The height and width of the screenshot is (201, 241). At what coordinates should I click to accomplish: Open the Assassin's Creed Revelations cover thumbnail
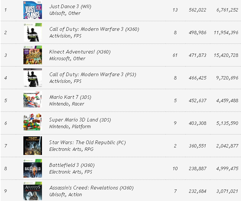(x=33, y=191)
